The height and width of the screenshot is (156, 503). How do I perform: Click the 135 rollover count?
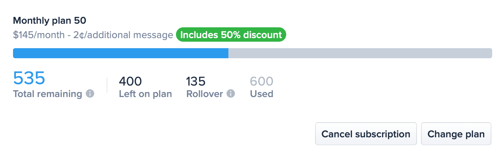pos(195,81)
